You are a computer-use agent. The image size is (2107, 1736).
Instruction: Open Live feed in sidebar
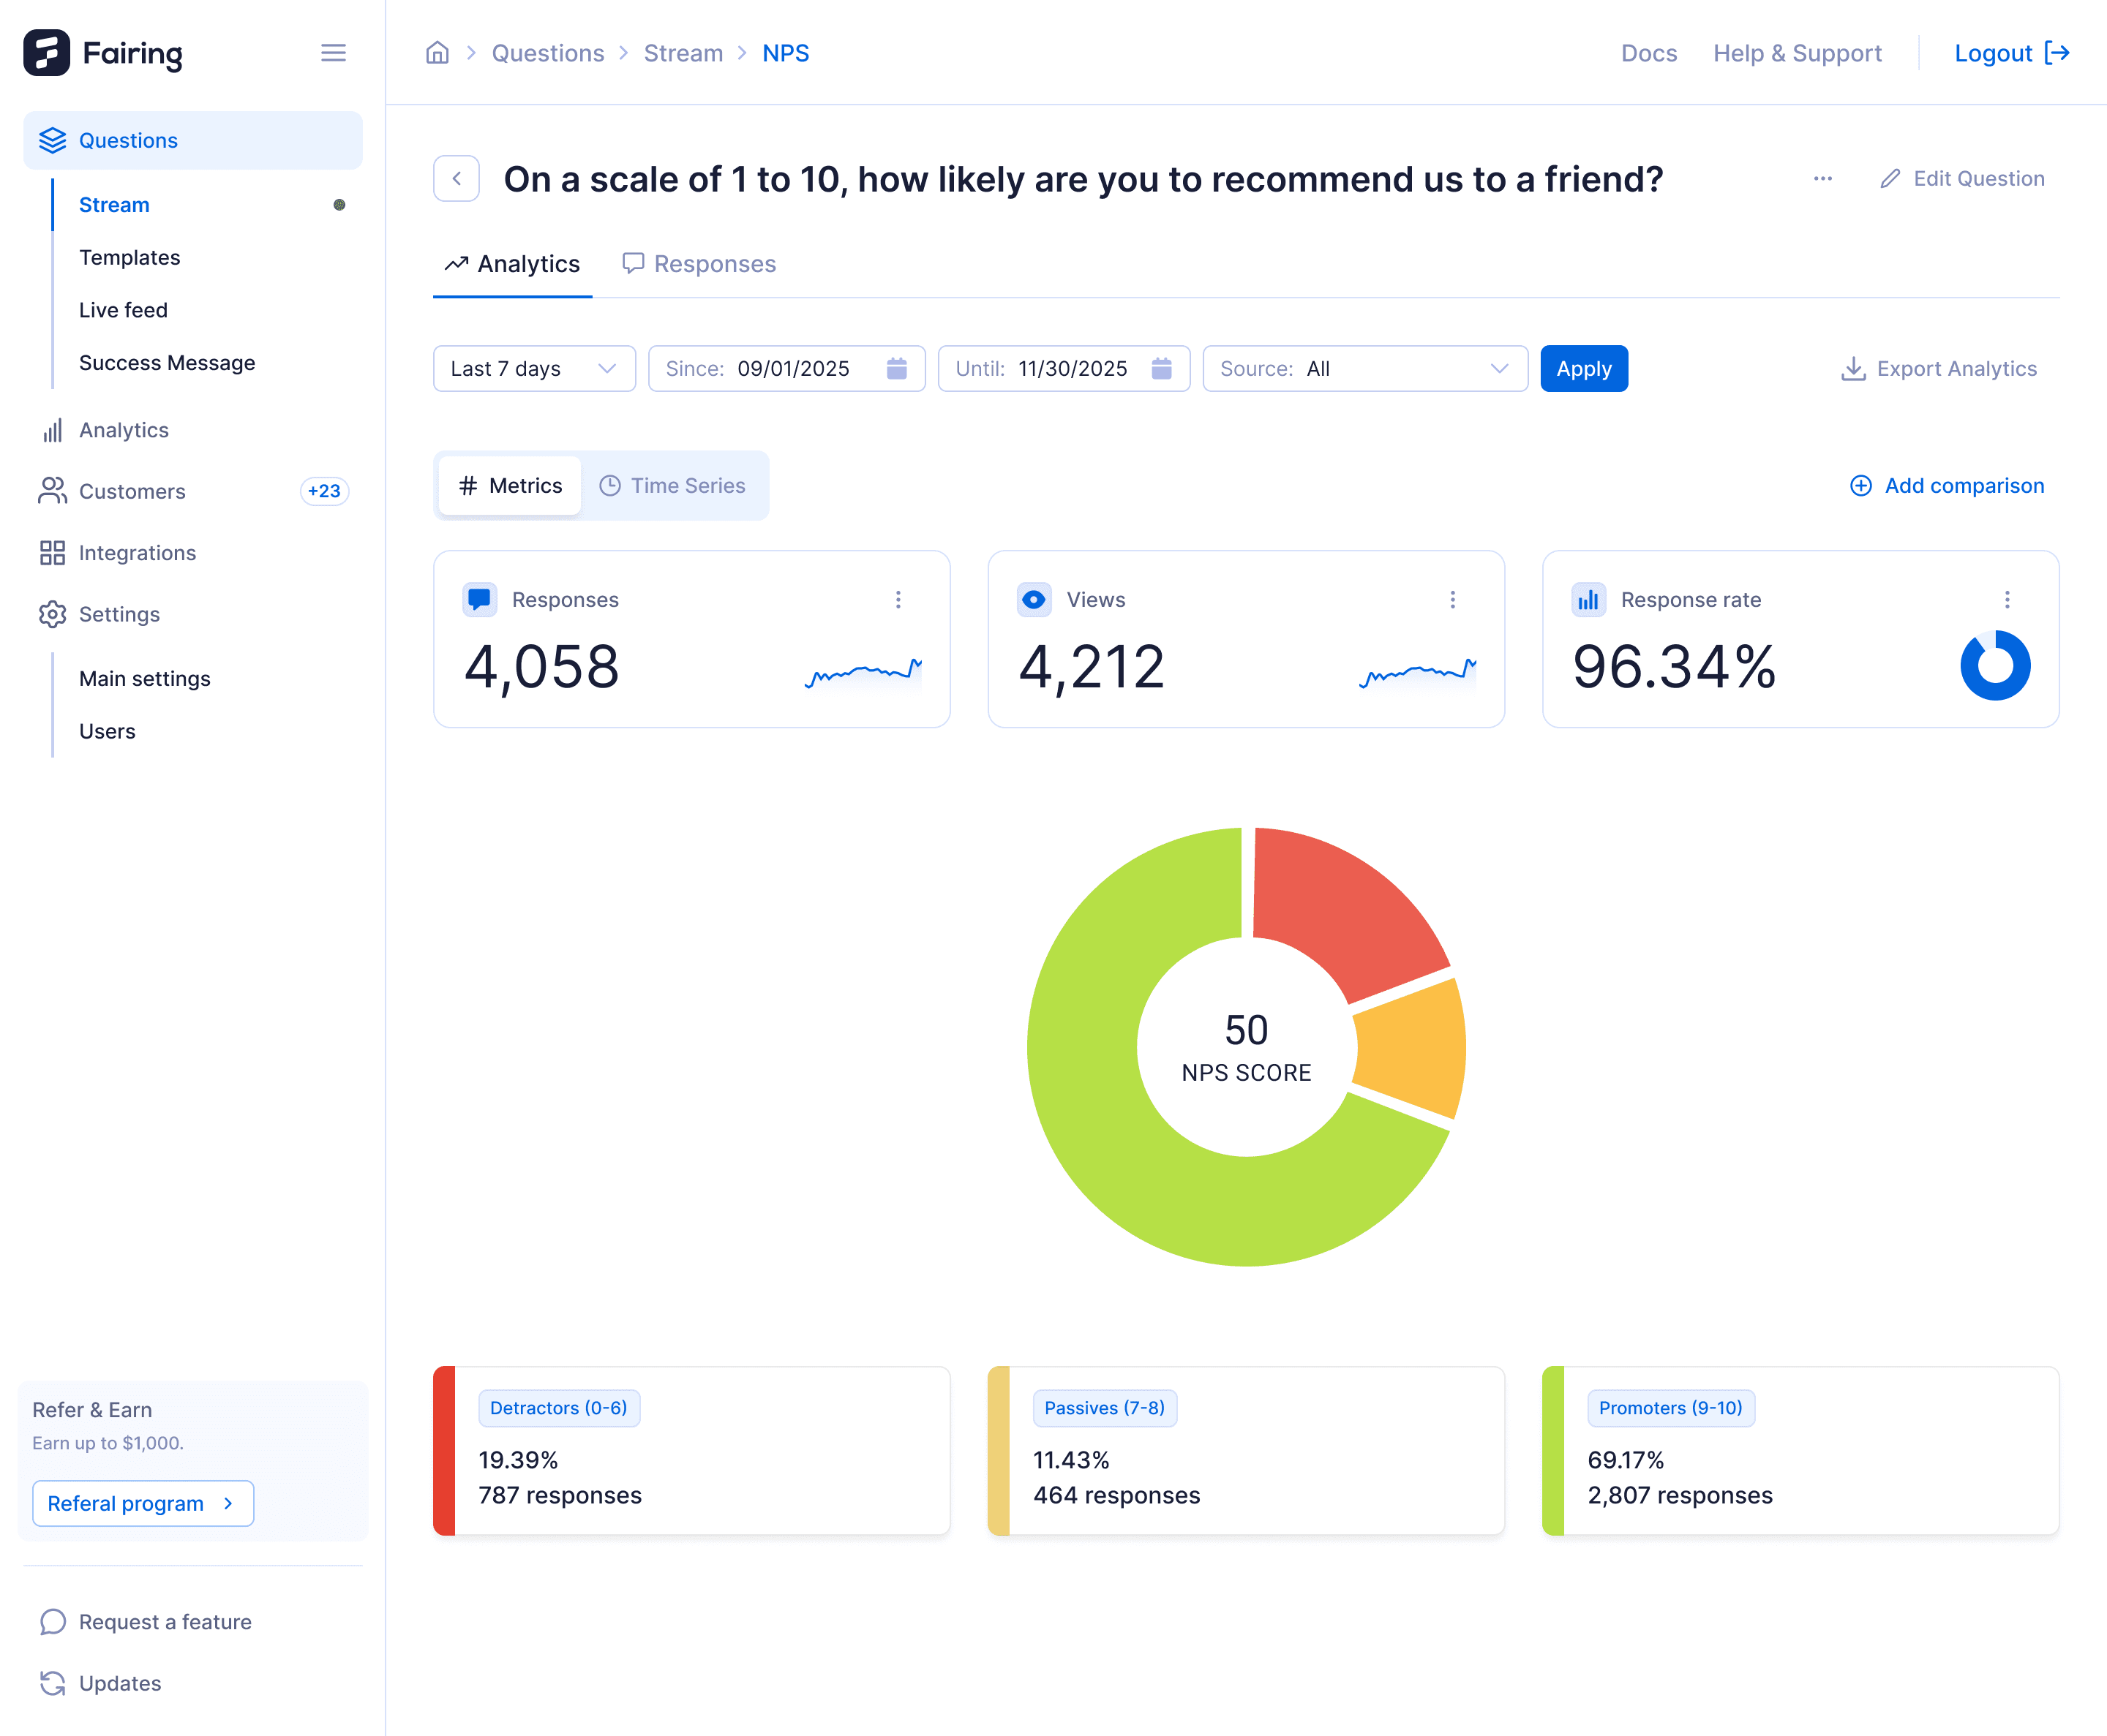tap(123, 310)
